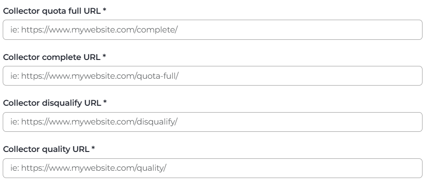Click the field with placeholder ending '/complete/'
The image size is (428, 184).
212,29
